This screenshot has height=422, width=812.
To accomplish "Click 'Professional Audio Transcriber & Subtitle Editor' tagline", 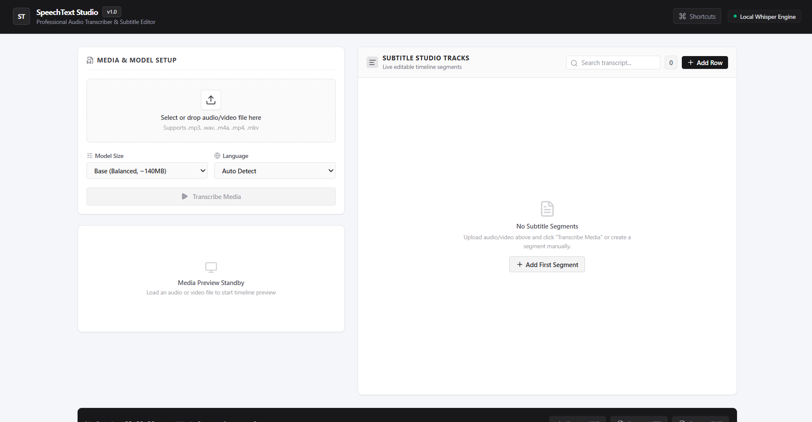I will pyautogui.click(x=96, y=22).
